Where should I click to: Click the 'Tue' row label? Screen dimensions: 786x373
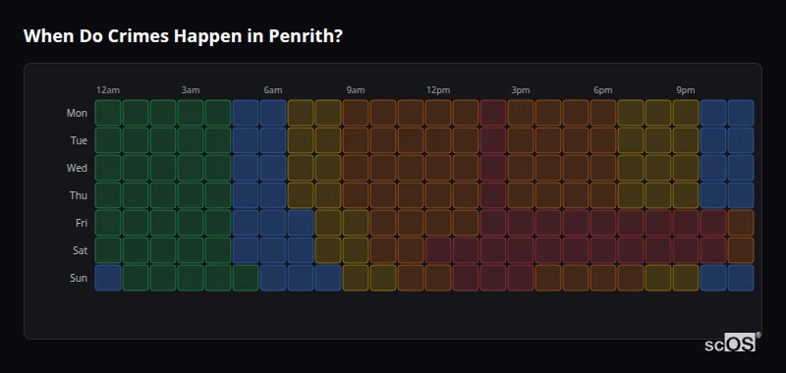coord(79,140)
